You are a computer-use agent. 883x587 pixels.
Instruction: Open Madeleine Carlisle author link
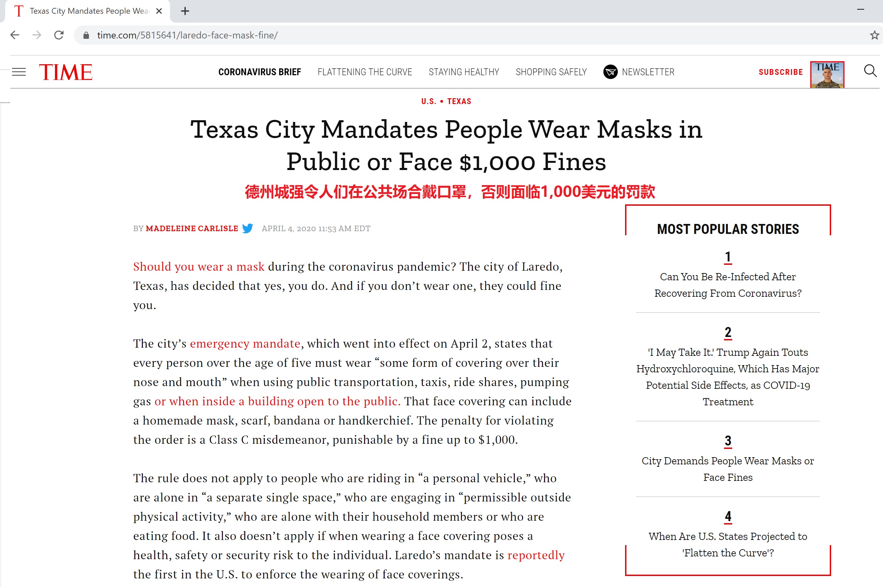(192, 228)
